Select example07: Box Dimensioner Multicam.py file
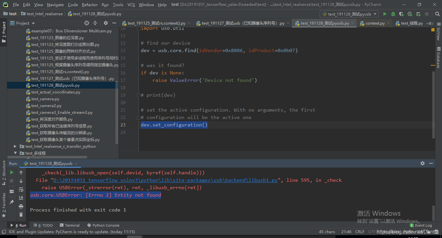Image resolution: width=442 pixels, height=238 pixels. 71,31
